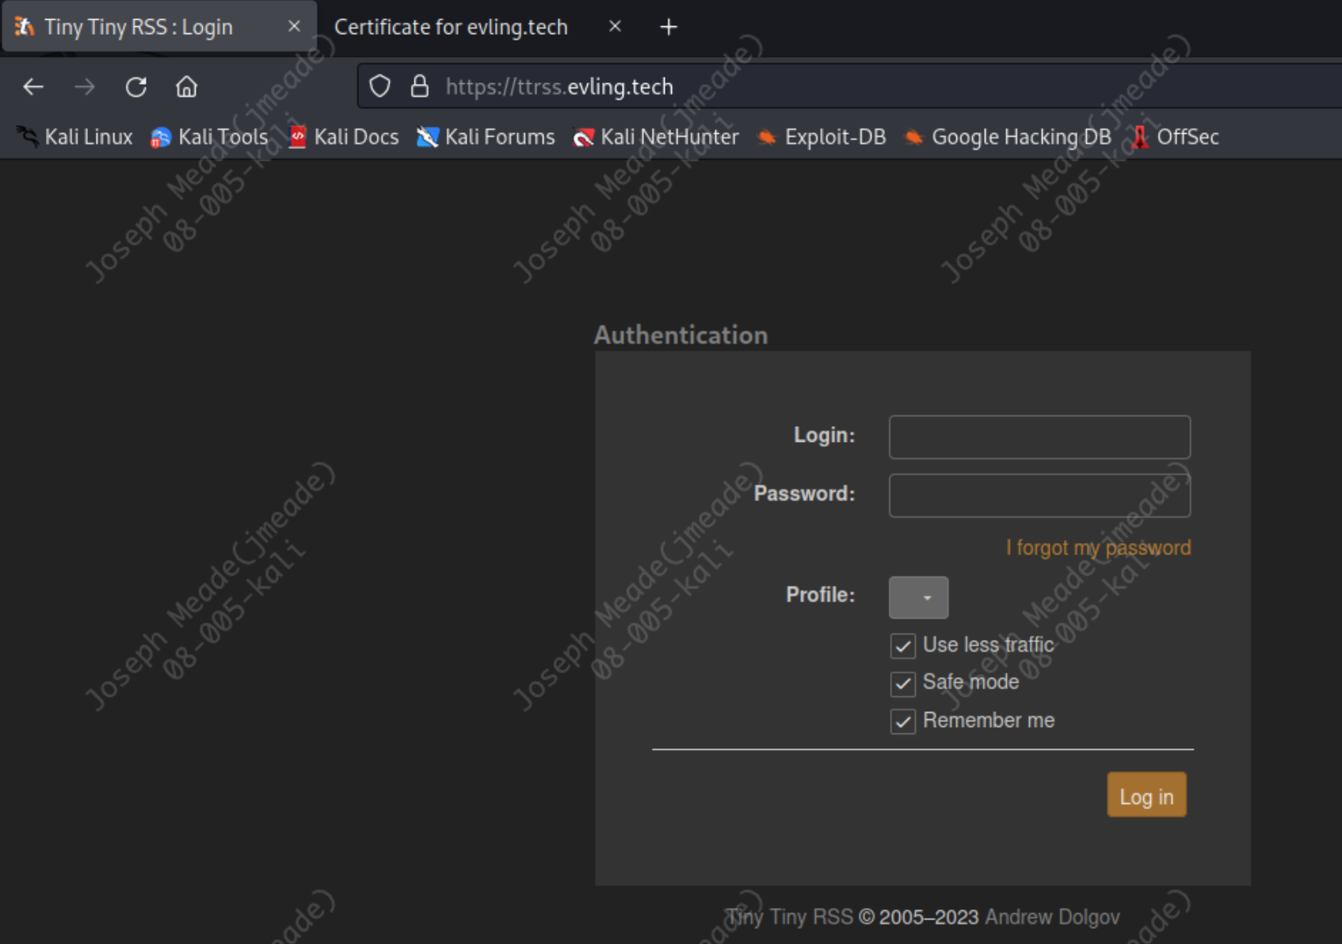The height and width of the screenshot is (944, 1342).
Task: Toggle the Safe mode checkbox
Action: tap(903, 683)
